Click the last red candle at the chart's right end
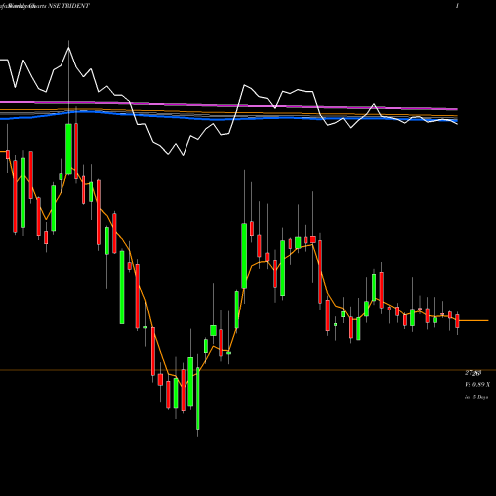 457,321
